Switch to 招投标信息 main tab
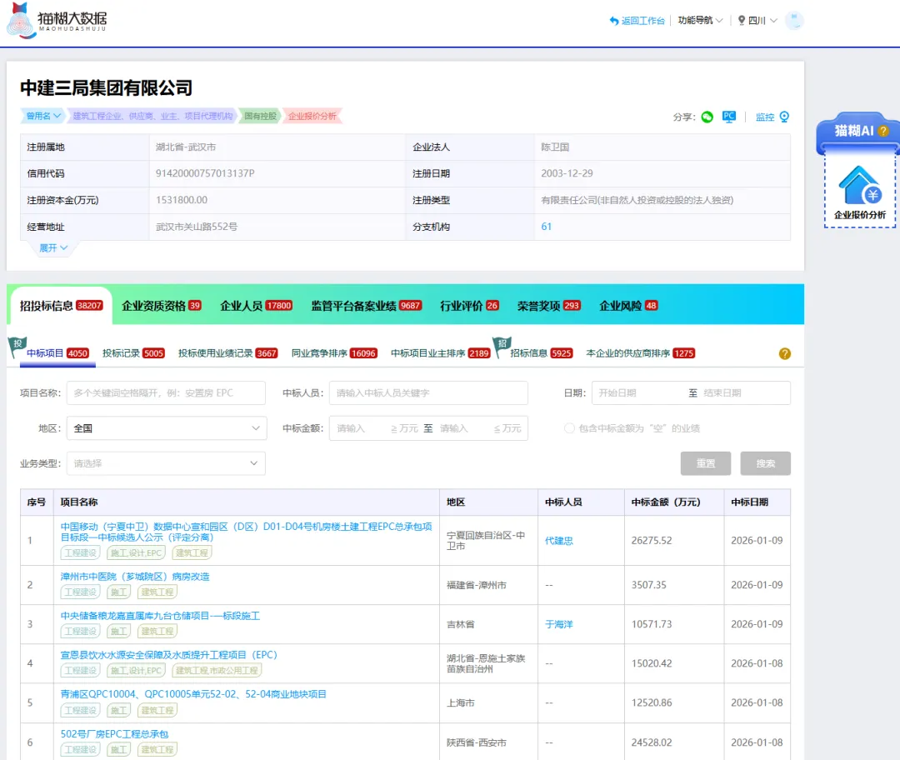This screenshot has height=760, width=900. click(x=61, y=305)
